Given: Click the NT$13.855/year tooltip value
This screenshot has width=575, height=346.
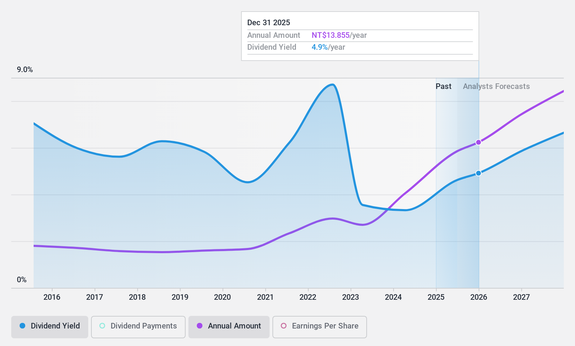Looking at the screenshot, I should [x=339, y=35].
